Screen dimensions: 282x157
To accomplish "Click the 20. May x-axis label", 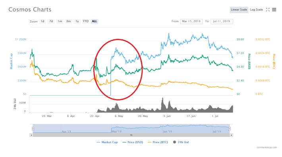I will pyautogui.click(x=143, y=116).
